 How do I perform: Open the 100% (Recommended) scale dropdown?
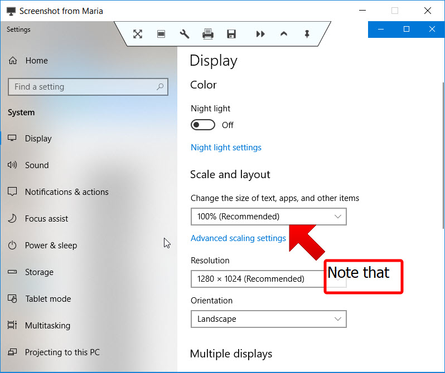point(268,217)
